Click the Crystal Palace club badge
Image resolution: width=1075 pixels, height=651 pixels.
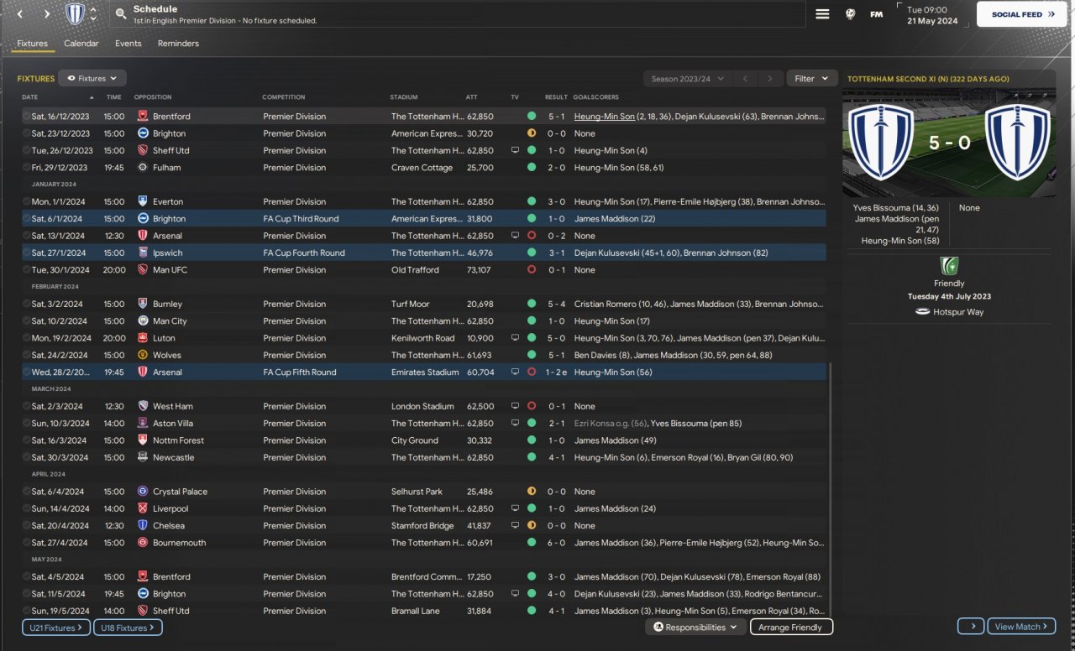pyautogui.click(x=143, y=492)
